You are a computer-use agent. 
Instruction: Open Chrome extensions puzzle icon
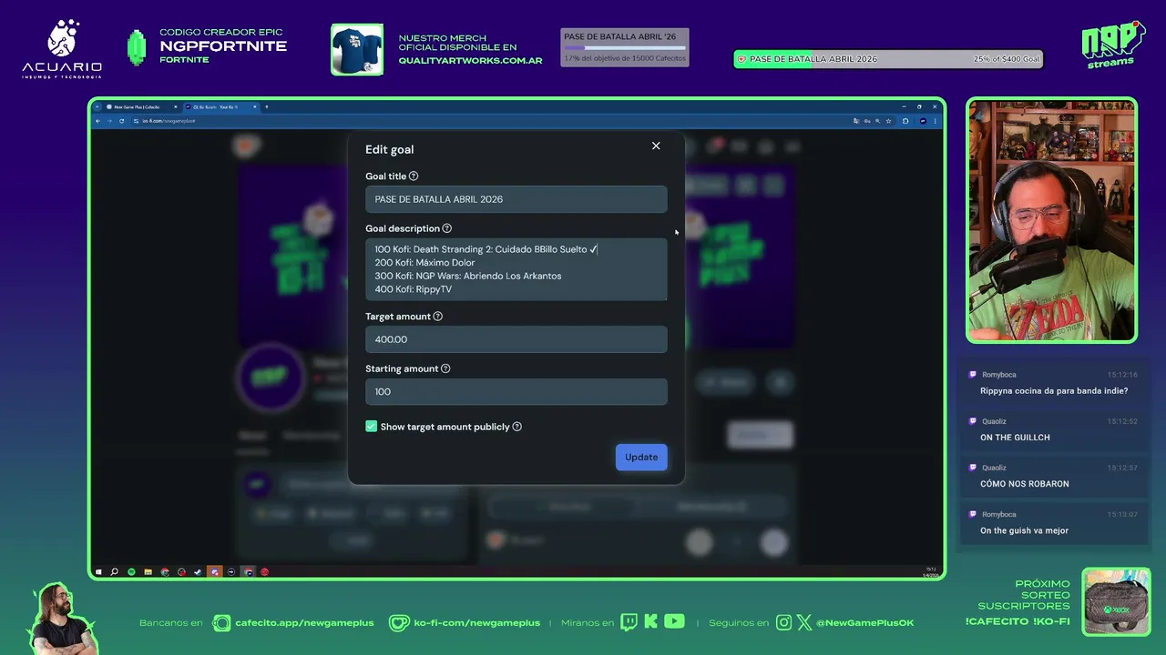tap(905, 121)
